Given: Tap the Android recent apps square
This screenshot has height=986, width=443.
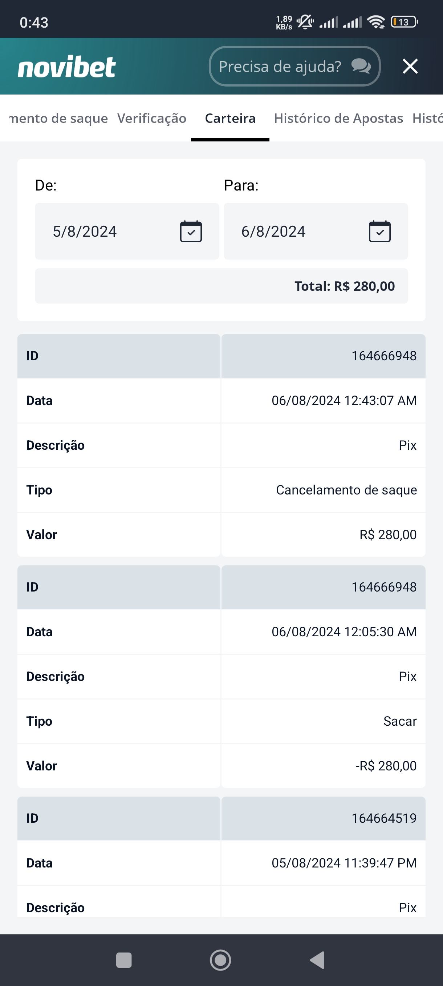Looking at the screenshot, I should click(x=123, y=960).
